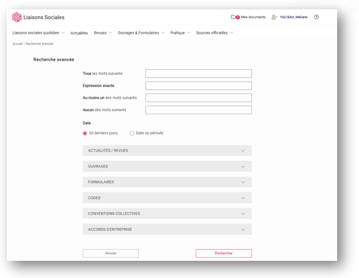Click the user profile icon

[274, 17]
